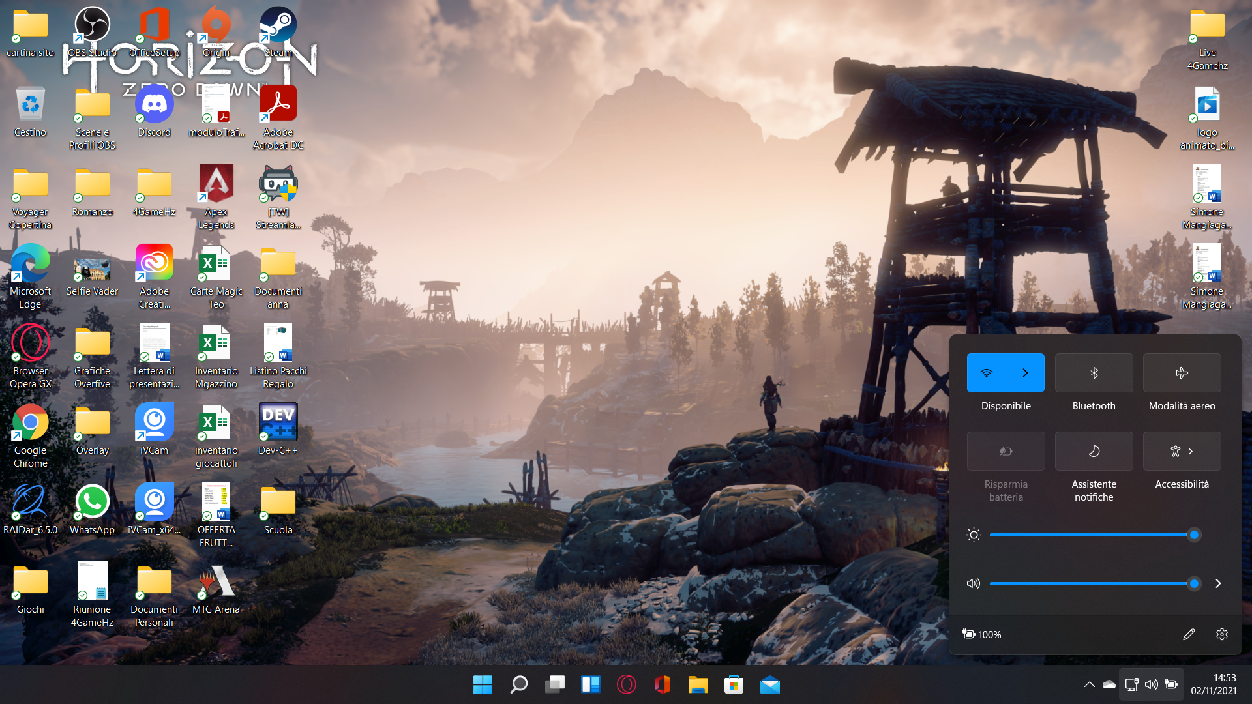The height and width of the screenshot is (704, 1252).
Task: Open the moduloTraf PDF file
Action: pos(216,112)
